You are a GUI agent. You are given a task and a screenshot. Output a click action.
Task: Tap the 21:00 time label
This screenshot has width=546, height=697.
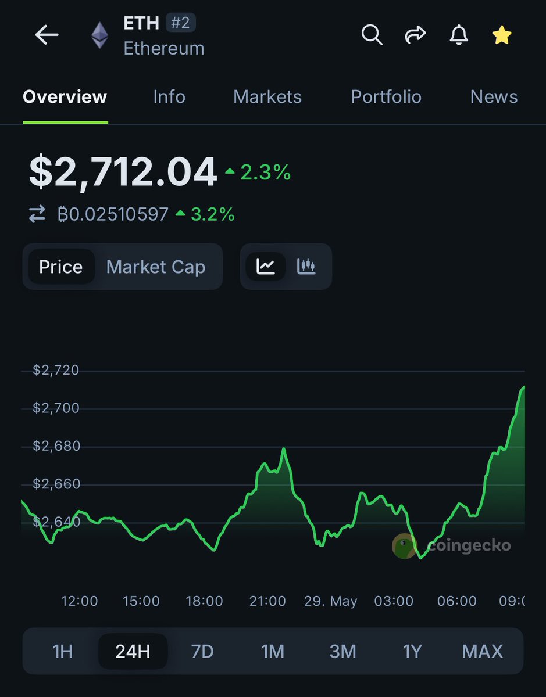[267, 601]
